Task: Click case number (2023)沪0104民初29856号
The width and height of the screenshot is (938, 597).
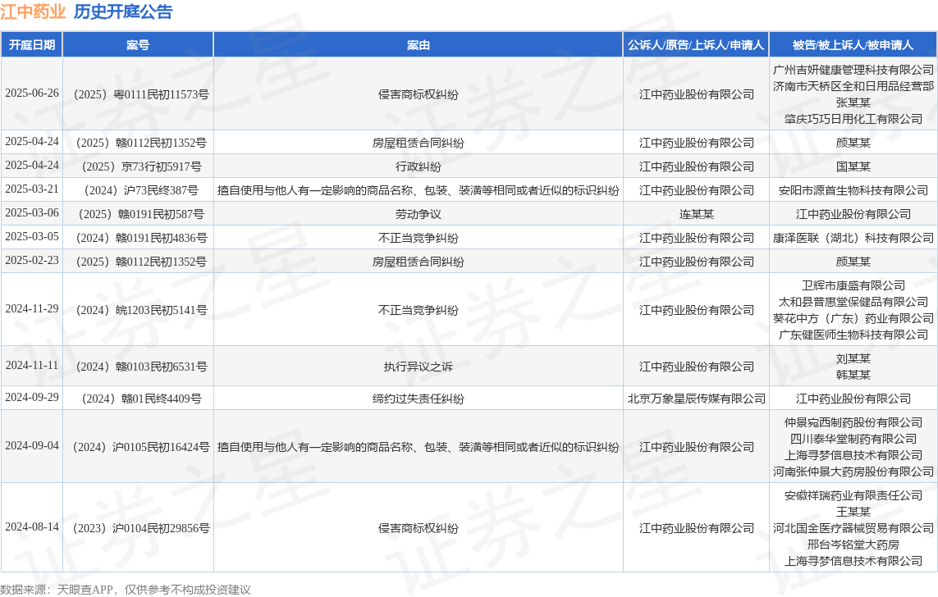Action: coord(138,528)
